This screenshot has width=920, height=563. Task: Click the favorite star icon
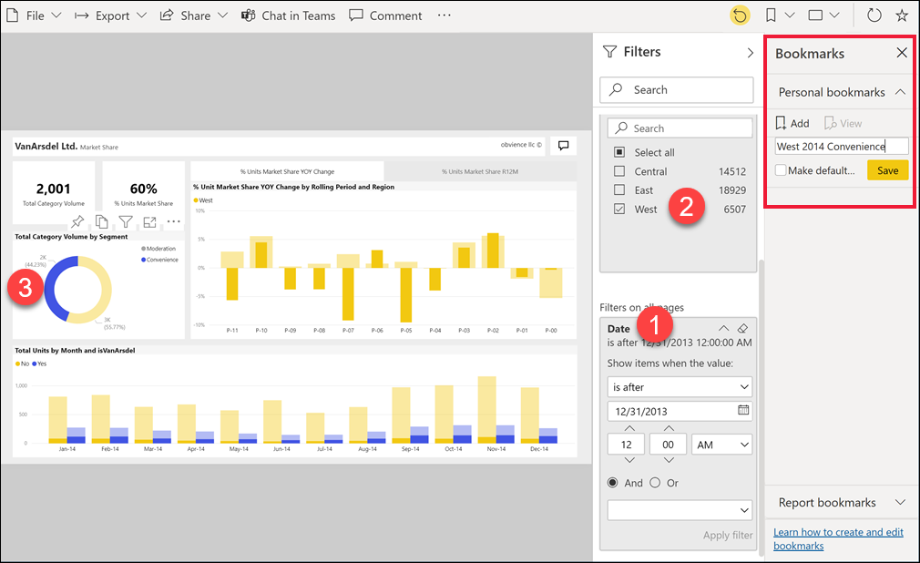coord(902,15)
